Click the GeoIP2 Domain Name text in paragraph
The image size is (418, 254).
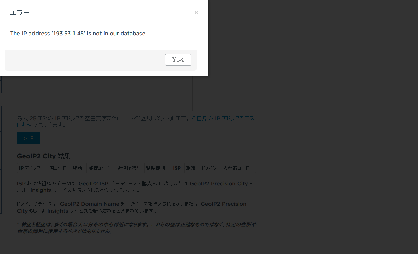click(x=90, y=204)
